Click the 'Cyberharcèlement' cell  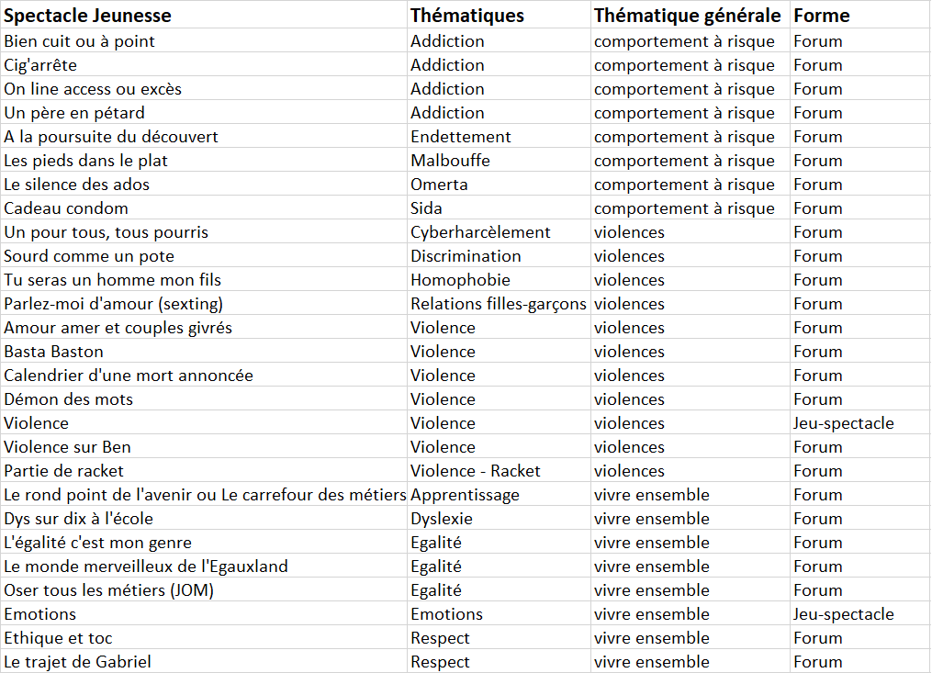pos(480,232)
